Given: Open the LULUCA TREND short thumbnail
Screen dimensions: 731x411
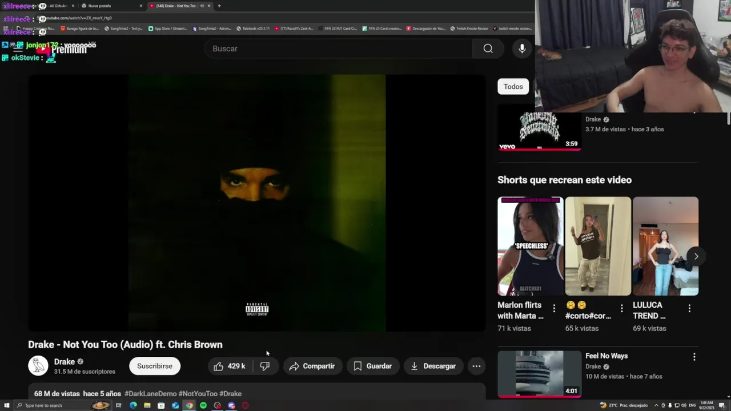Looking at the screenshot, I should pos(665,246).
